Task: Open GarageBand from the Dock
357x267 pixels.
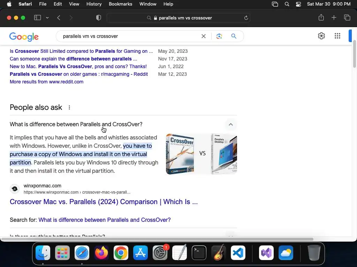Action: (x=219, y=253)
